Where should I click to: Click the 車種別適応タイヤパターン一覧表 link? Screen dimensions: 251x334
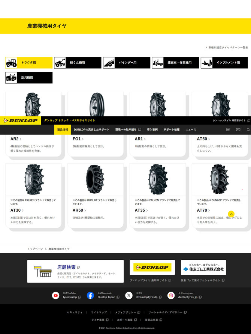[227, 48]
